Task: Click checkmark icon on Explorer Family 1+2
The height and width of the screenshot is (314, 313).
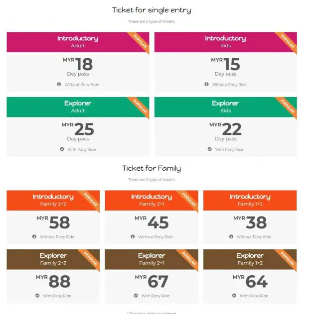Action: tap(234, 296)
